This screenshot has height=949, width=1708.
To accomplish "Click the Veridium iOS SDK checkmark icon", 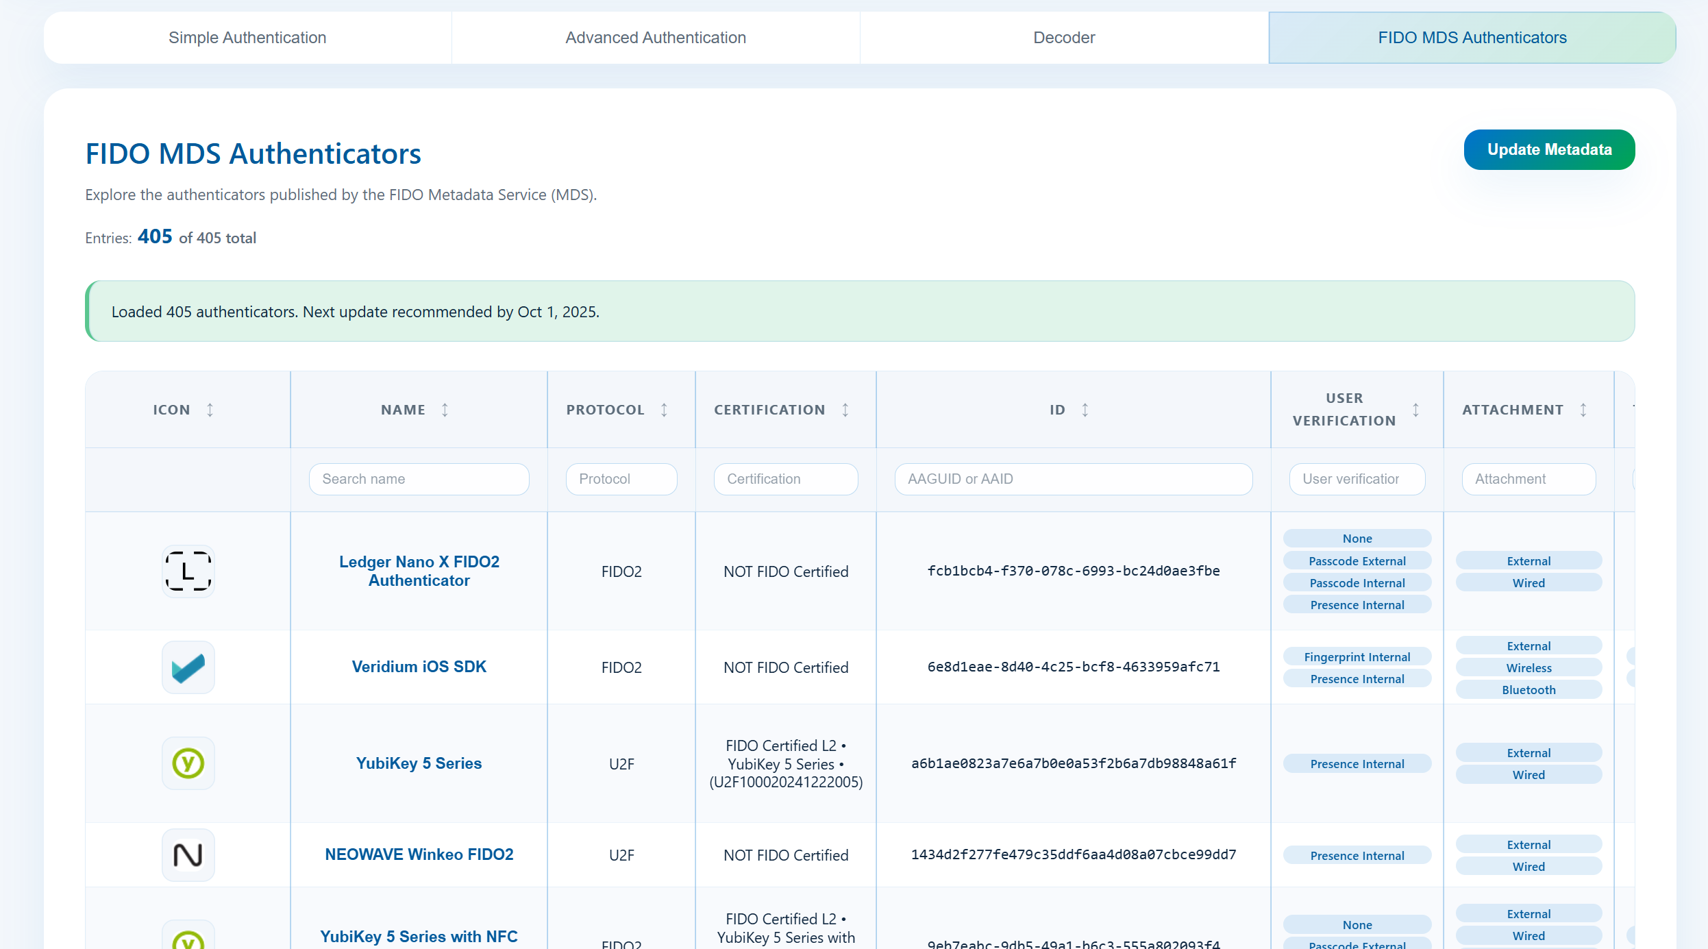I will point(188,667).
